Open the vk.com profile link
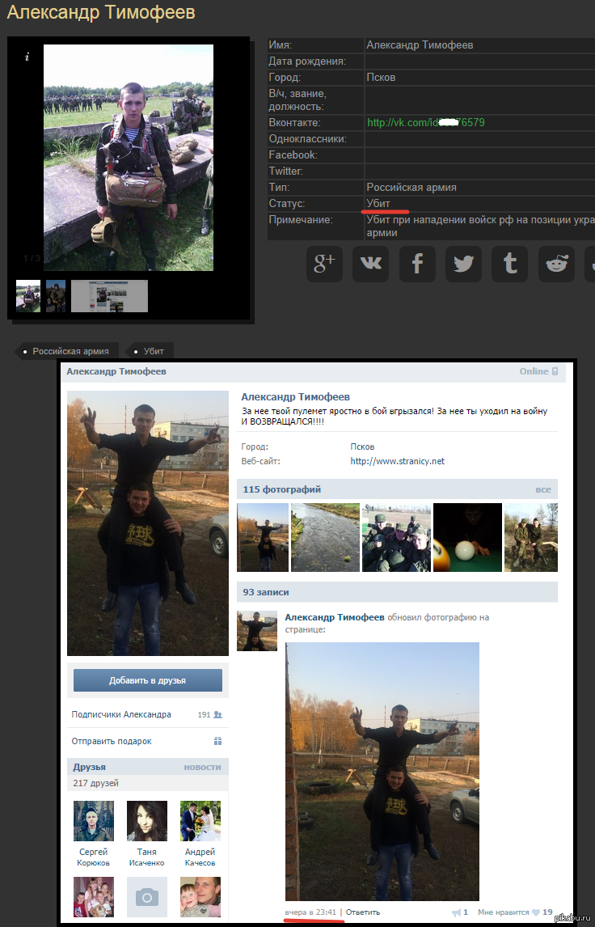Image resolution: width=595 pixels, height=927 pixels. pos(425,123)
